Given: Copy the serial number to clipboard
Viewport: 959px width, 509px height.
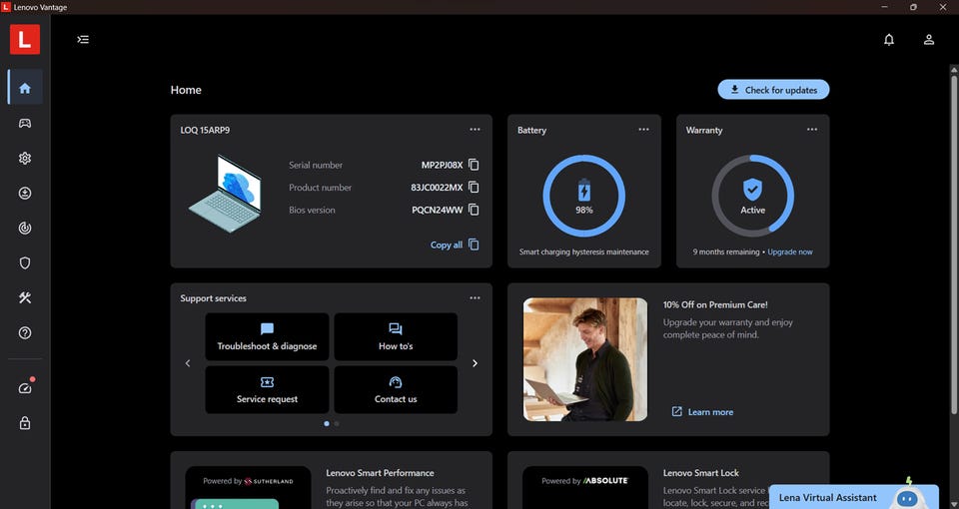Looking at the screenshot, I should coord(474,165).
